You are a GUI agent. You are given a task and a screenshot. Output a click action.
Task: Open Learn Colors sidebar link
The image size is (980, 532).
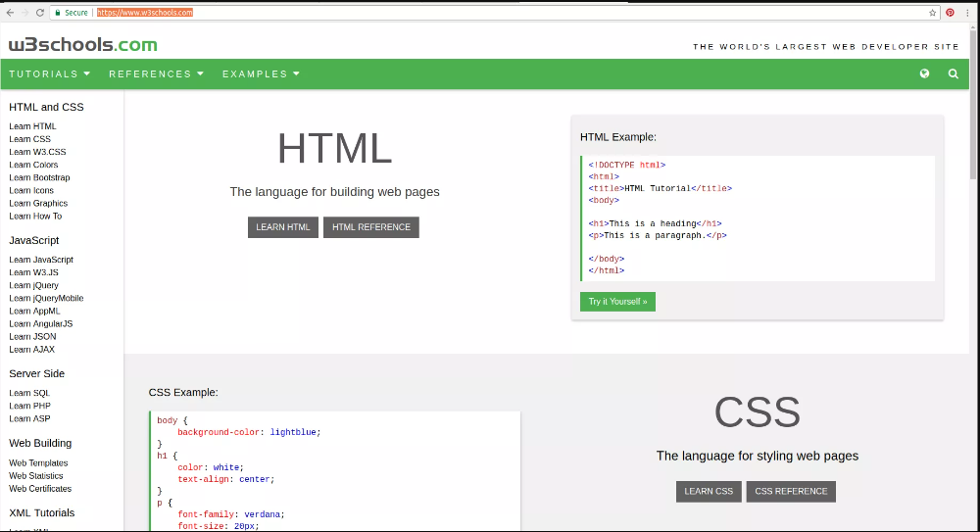pyautogui.click(x=33, y=165)
